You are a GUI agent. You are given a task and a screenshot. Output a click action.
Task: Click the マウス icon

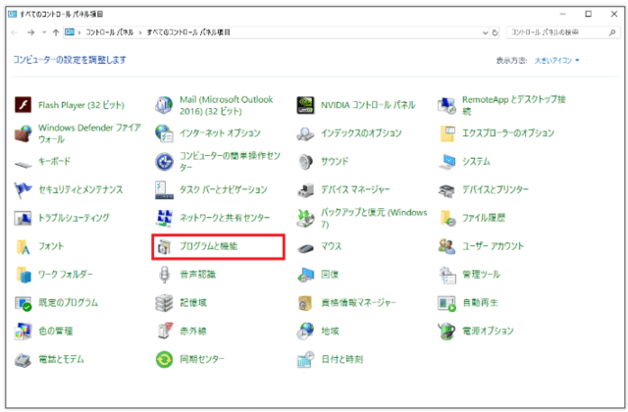(305, 248)
